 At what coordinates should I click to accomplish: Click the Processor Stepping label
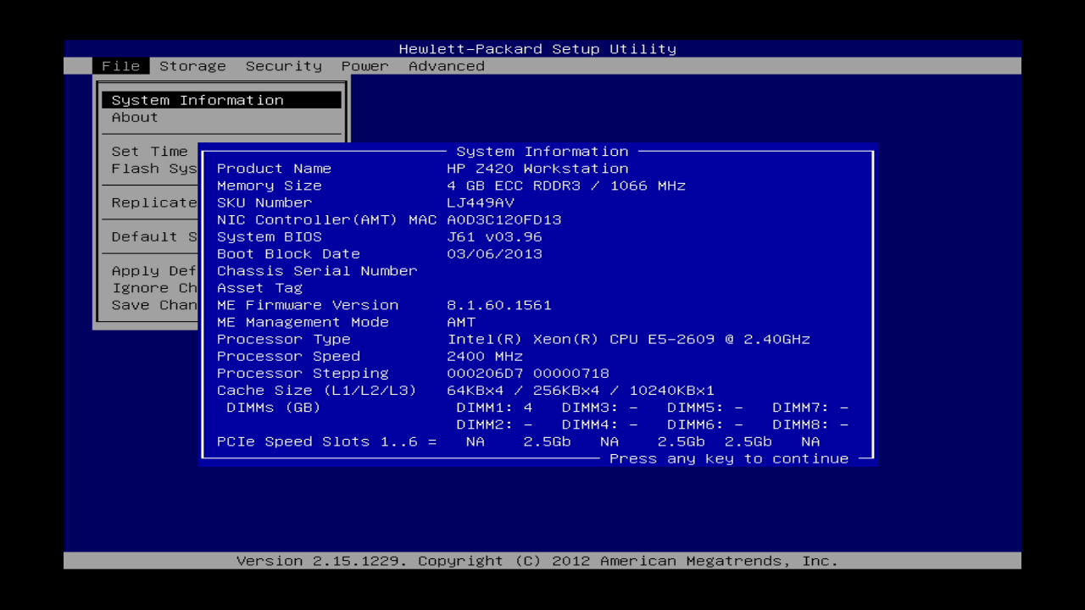tap(303, 373)
